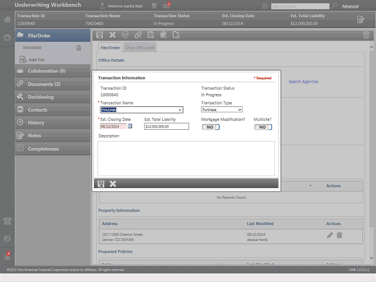The width and height of the screenshot is (376, 282).
Task: Open the History section
Action: pyautogui.click(x=53, y=123)
